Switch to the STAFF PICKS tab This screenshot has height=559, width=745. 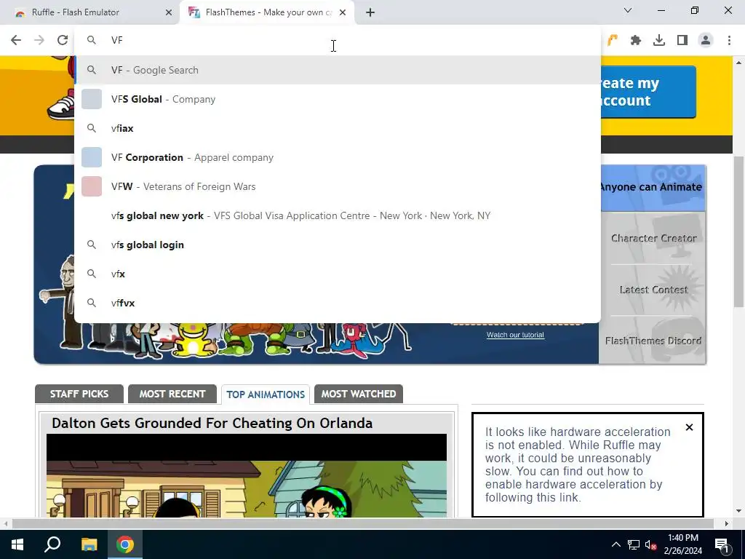point(79,394)
